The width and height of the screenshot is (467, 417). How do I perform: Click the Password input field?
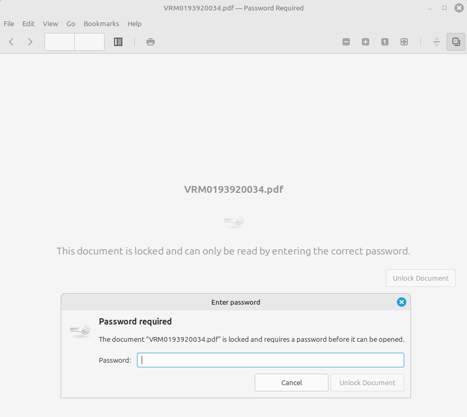coord(270,360)
